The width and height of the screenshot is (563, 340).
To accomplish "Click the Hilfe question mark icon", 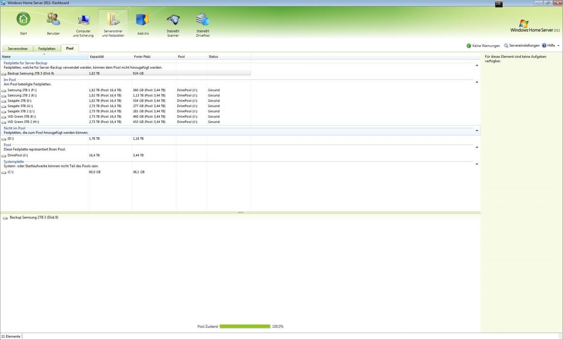I will click(544, 45).
